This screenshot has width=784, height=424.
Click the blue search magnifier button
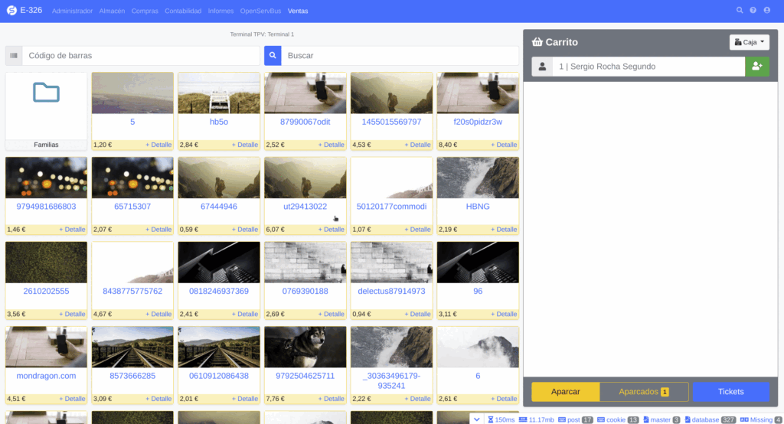pos(273,56)
